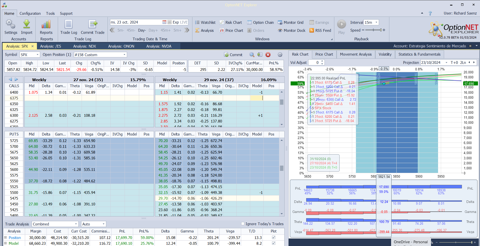The height and width of the screenshot is (246, 480).
Task: Switch to the Analysis: NVDA tab
Action: click(159, 46)
